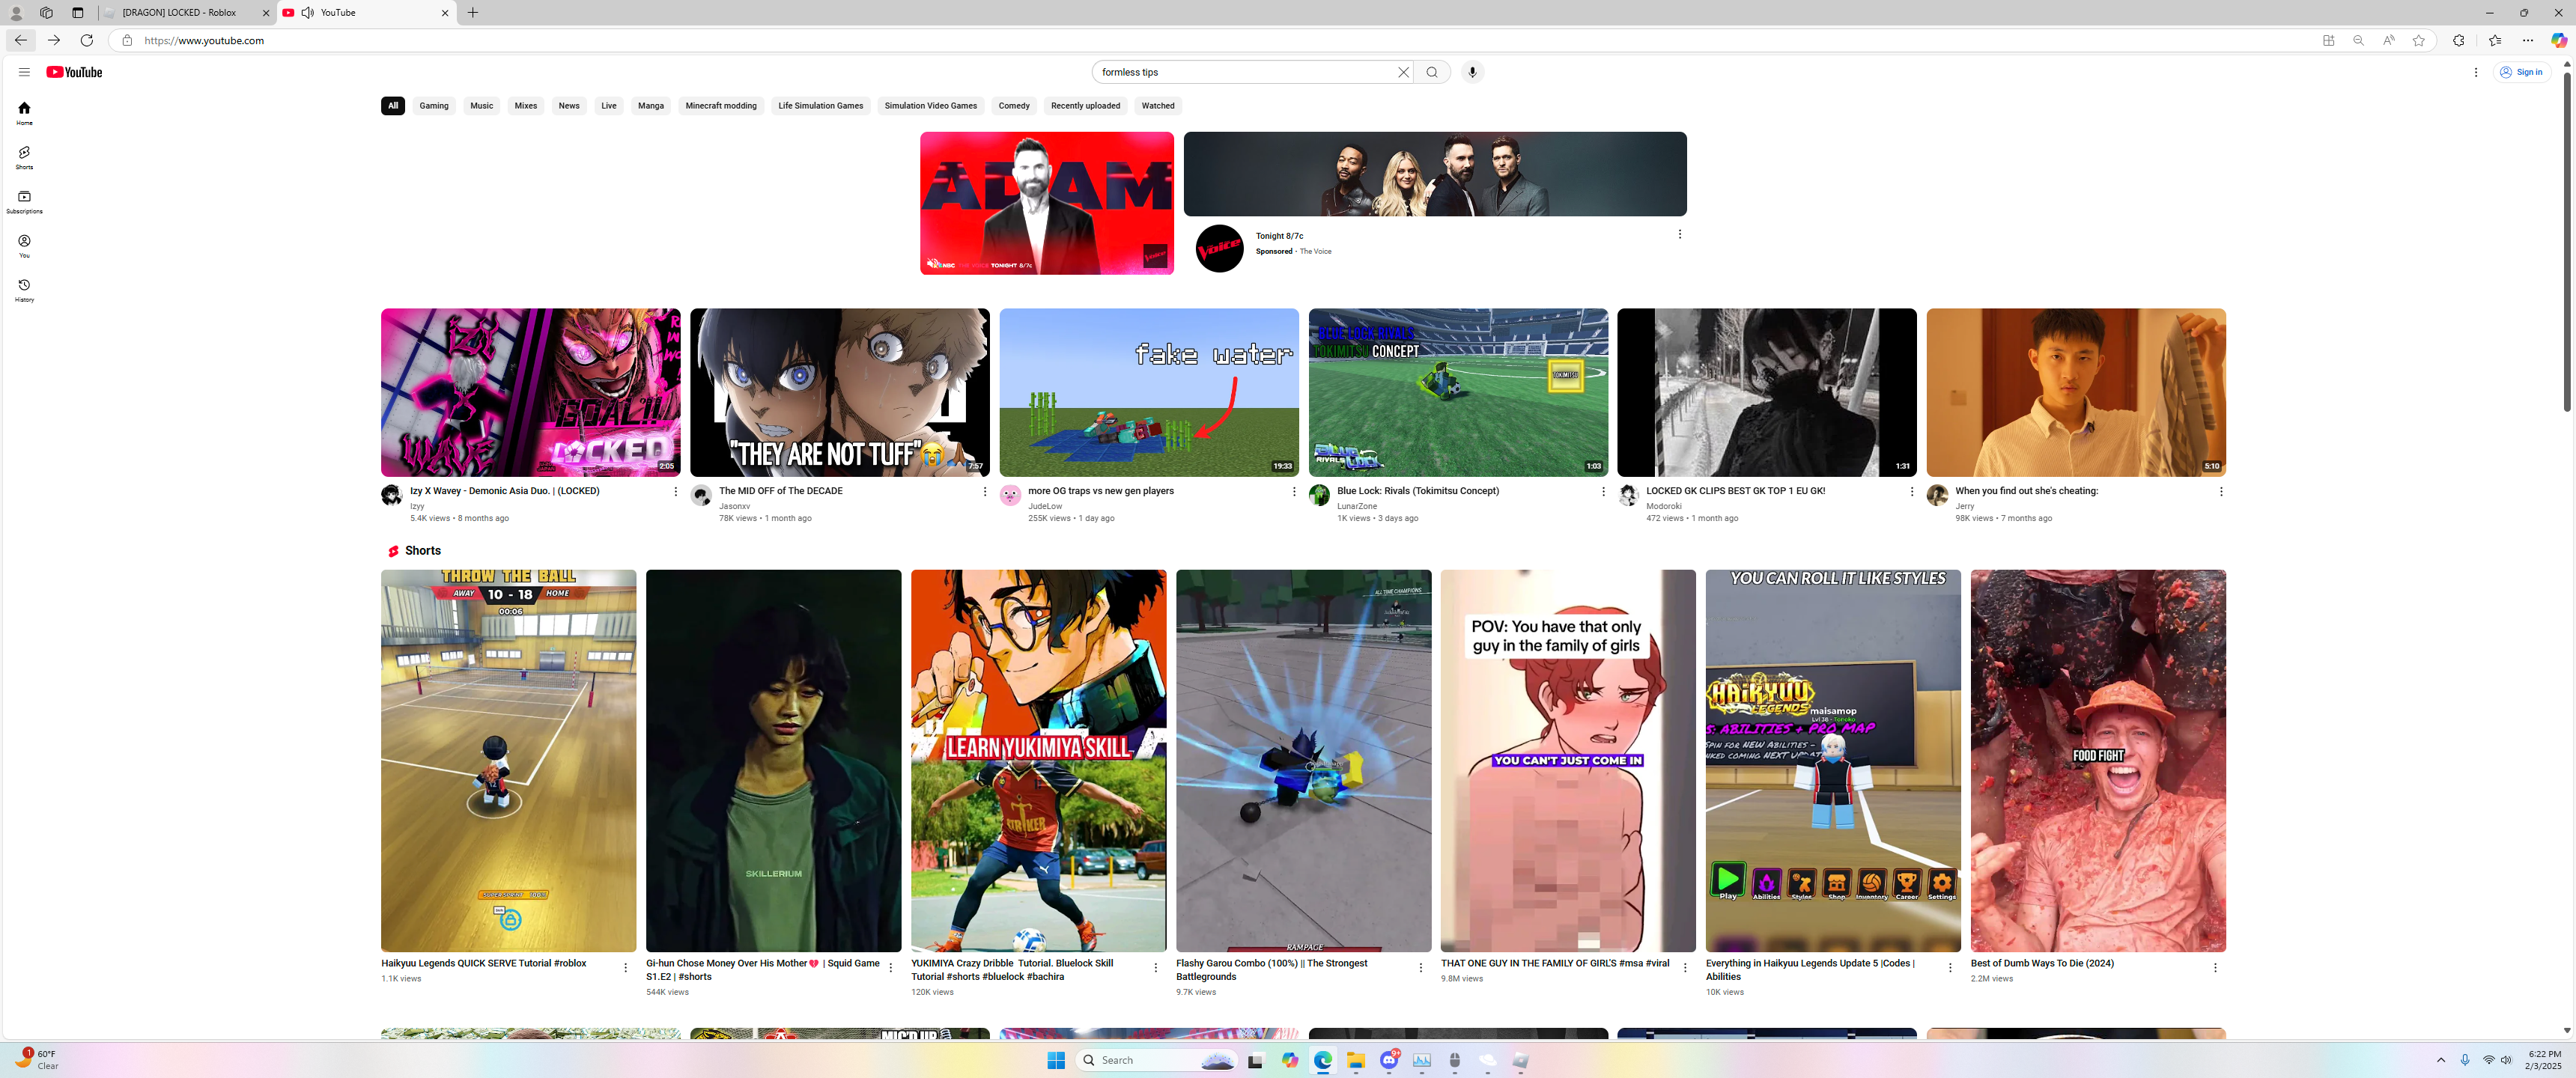Select the Minecraft modding chip
2576x1078 pixels.
(x=721, y=106)
